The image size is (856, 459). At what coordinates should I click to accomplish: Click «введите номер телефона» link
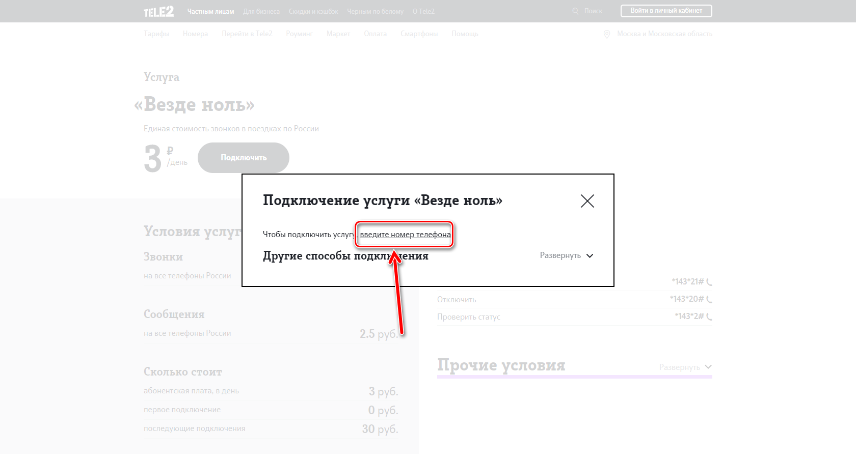[406, 235]
